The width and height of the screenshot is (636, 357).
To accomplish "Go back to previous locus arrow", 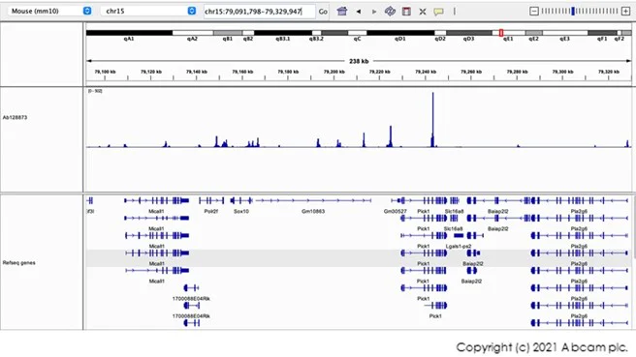I will coord(359,12).
